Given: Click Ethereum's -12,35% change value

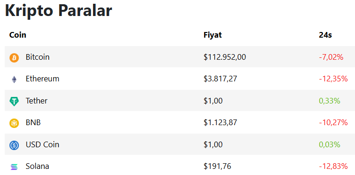Looking at the screenshot, I should [333, 79].
